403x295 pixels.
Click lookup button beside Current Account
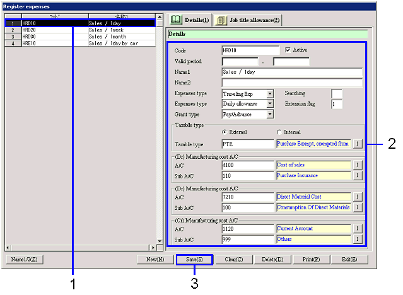click(357, 229)
